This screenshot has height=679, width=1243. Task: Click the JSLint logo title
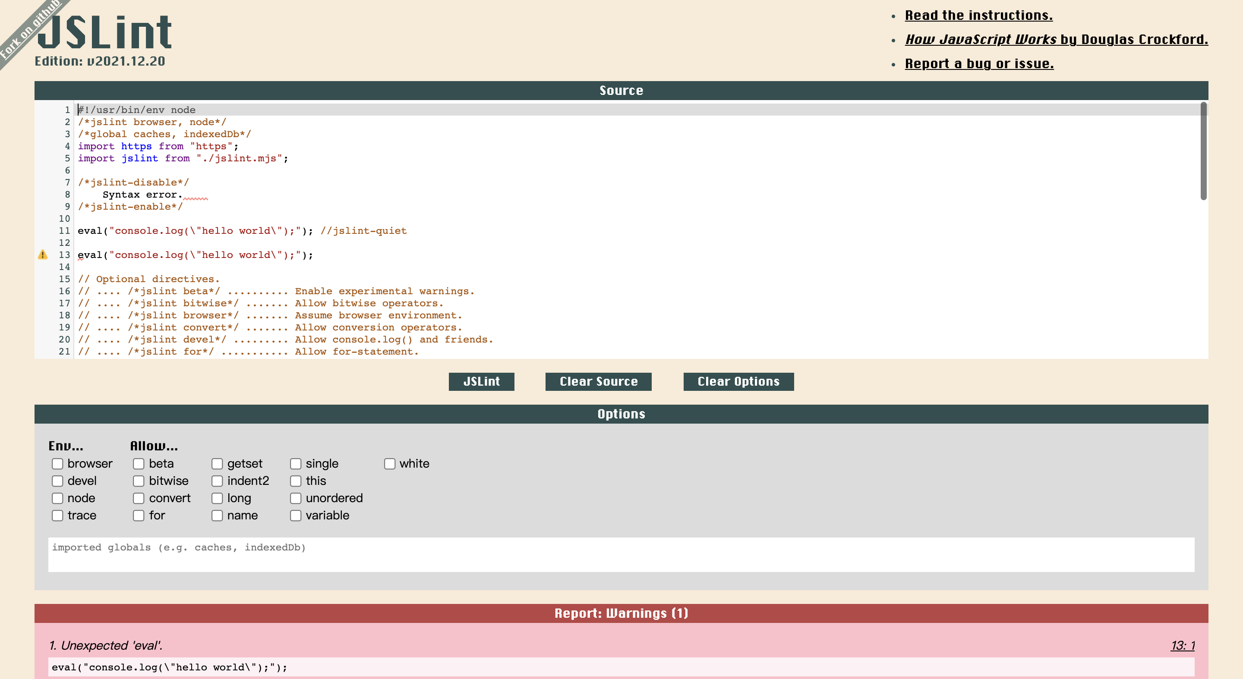[105, 32]
